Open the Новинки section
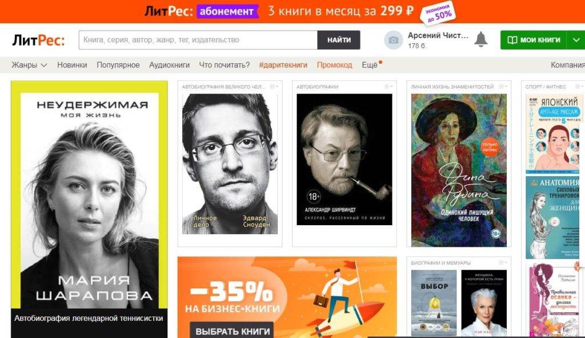The height and width of the screenshot is (338, 585). [x=72, y=65]
